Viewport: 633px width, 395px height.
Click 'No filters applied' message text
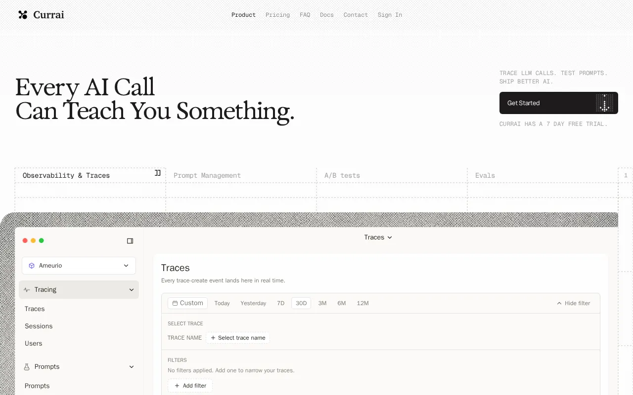coord(231,370)
